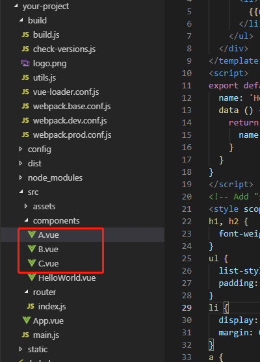Click the JS icon beside webpack.prod.conf.js
This screenshot has width=260, height=362.
click(x=25, y=135)
